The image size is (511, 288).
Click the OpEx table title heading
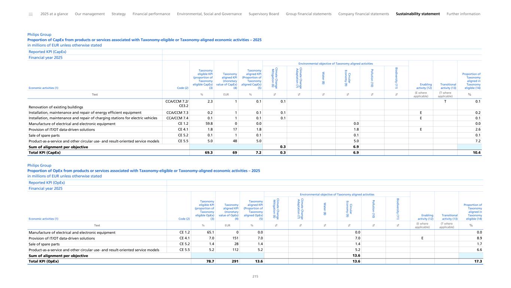143,170
